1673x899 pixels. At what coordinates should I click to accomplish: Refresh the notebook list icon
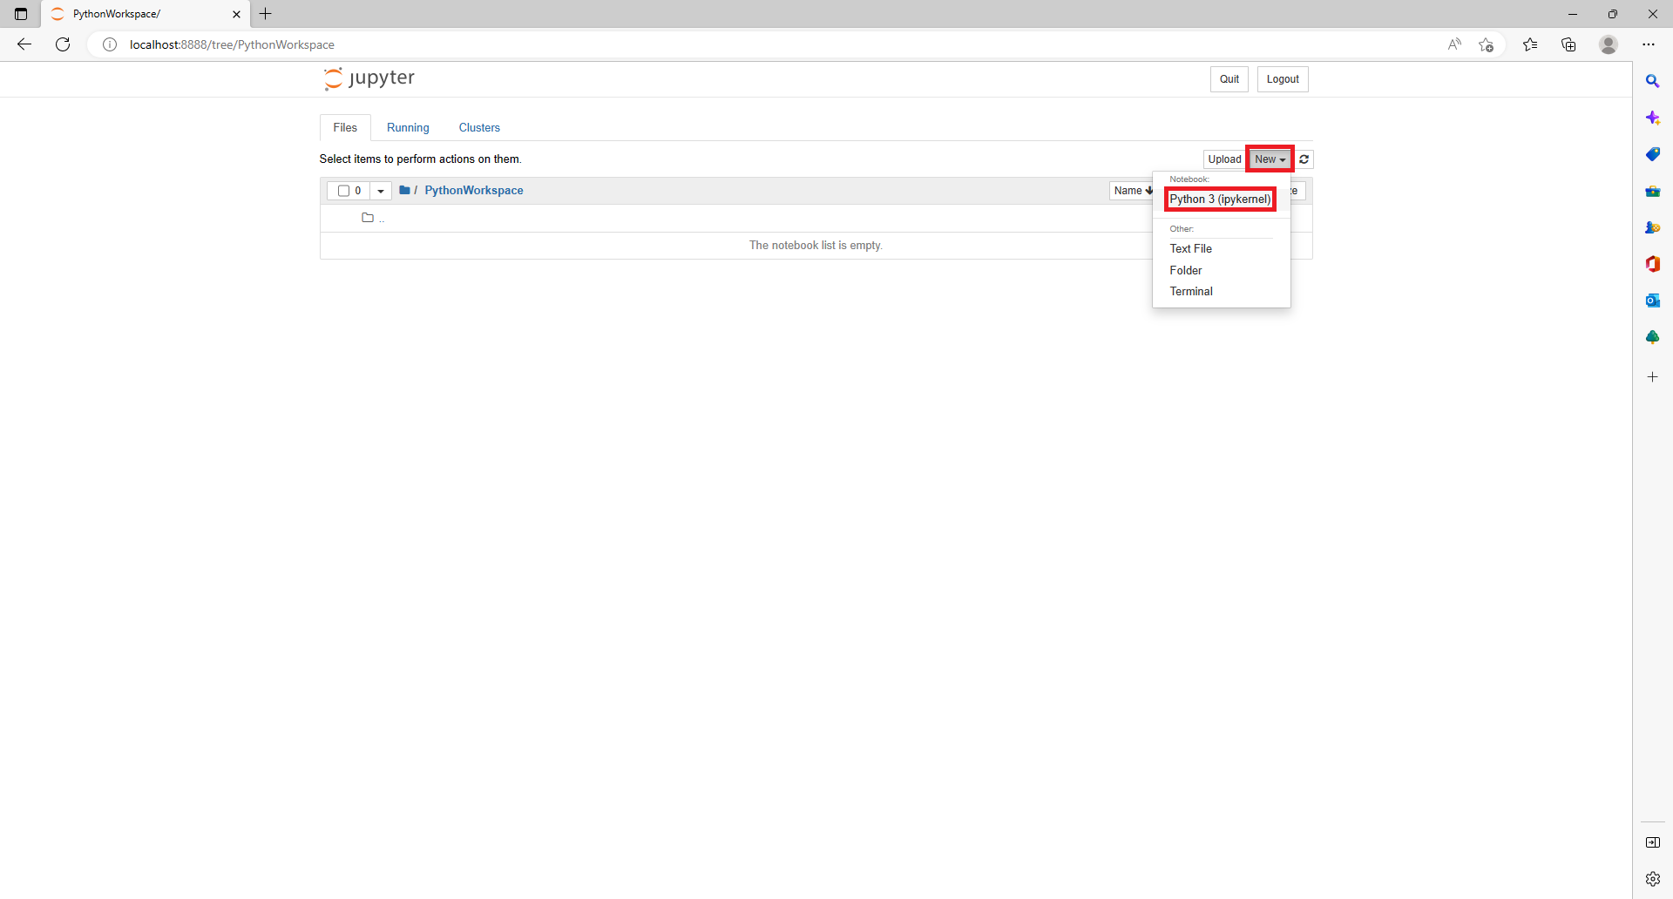point(1304,159)
